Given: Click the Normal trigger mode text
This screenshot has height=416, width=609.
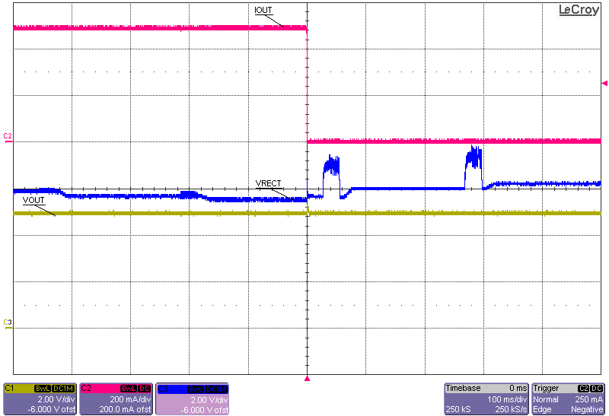Looking at the screenshot, I should coord(546,399).
